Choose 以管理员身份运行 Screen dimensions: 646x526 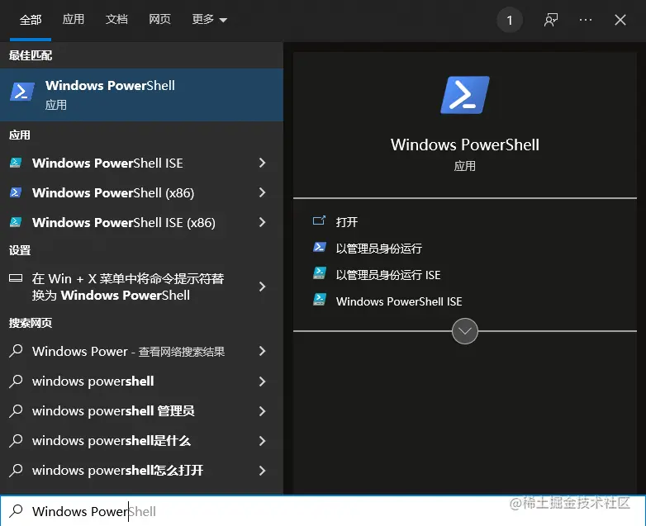pyautogui.click(x=378, y=249)
